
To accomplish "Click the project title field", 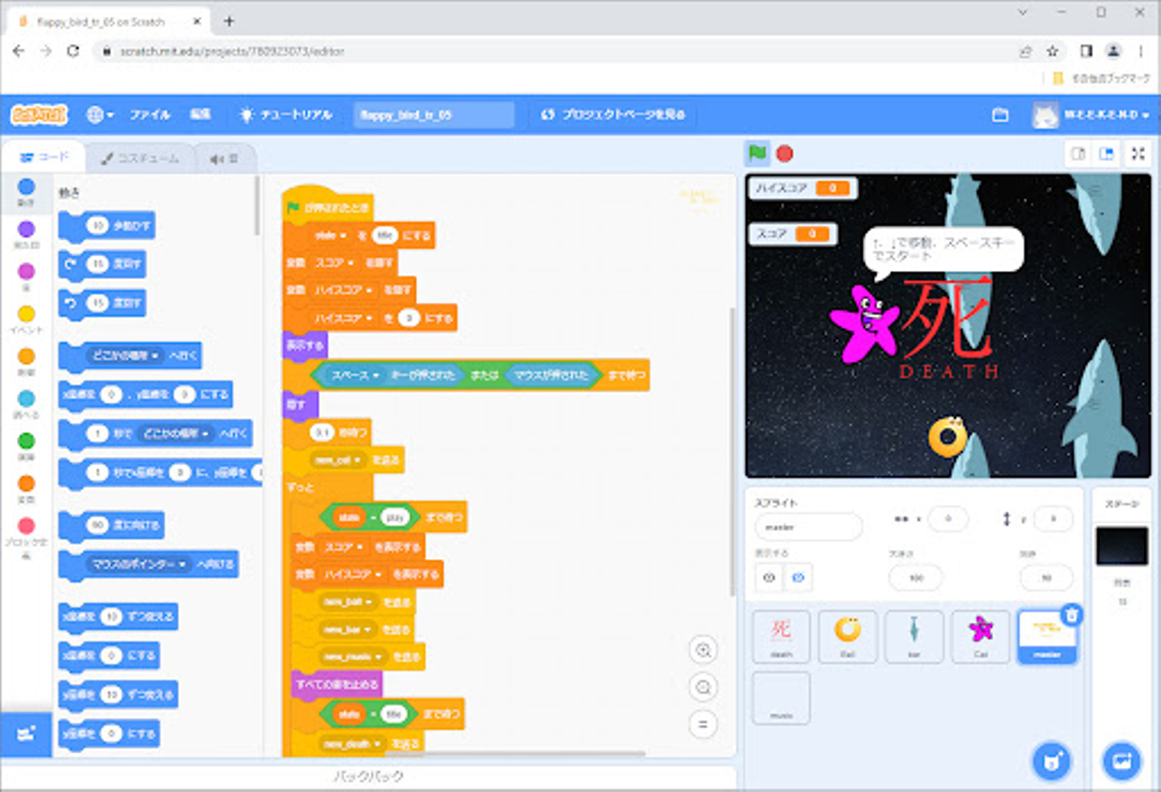I will (434, 115).
